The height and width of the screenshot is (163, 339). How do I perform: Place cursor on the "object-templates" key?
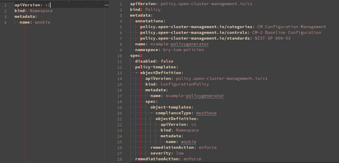pyautogui.click(x=171, y=107)
